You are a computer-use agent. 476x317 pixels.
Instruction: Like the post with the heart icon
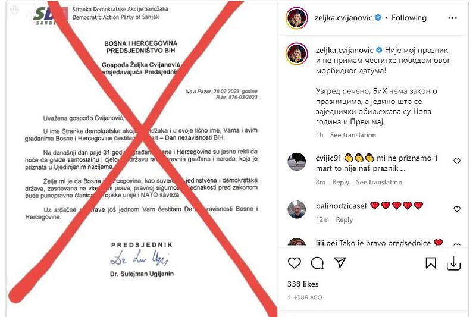coord(294,263)
